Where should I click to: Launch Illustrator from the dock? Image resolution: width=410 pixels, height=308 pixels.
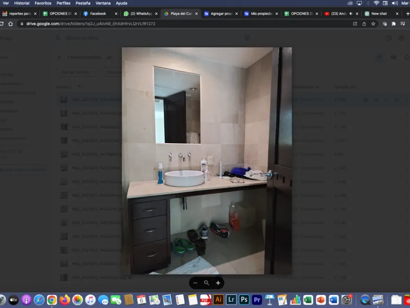[x=218, y=300]
